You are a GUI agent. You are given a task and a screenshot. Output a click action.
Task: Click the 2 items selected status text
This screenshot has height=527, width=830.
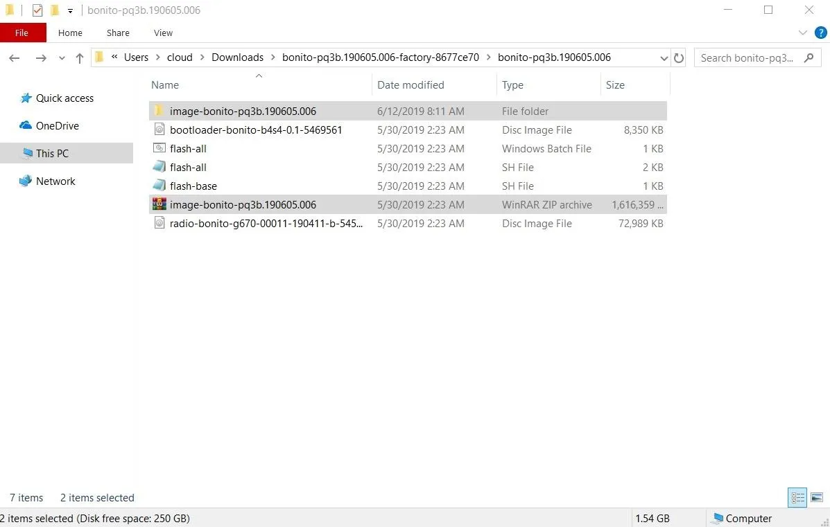[97, 497]
